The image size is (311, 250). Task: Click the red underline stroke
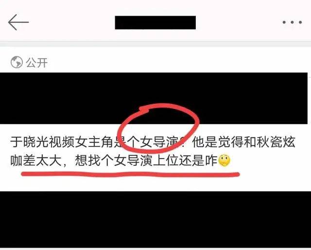[x=130, y=174]
